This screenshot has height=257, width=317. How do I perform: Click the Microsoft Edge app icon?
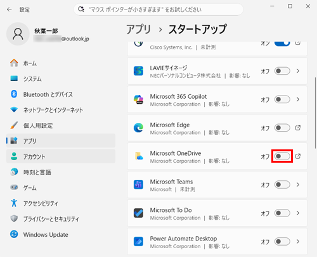click(x=138, y=128)
